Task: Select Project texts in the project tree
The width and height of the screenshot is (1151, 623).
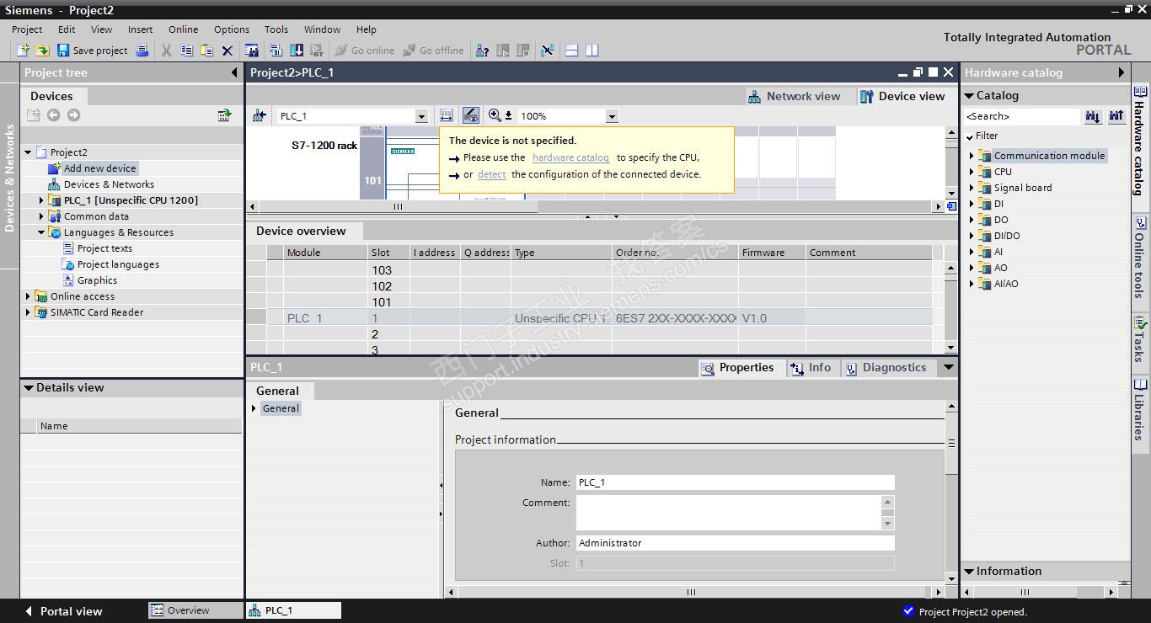Action: point(104,248)
